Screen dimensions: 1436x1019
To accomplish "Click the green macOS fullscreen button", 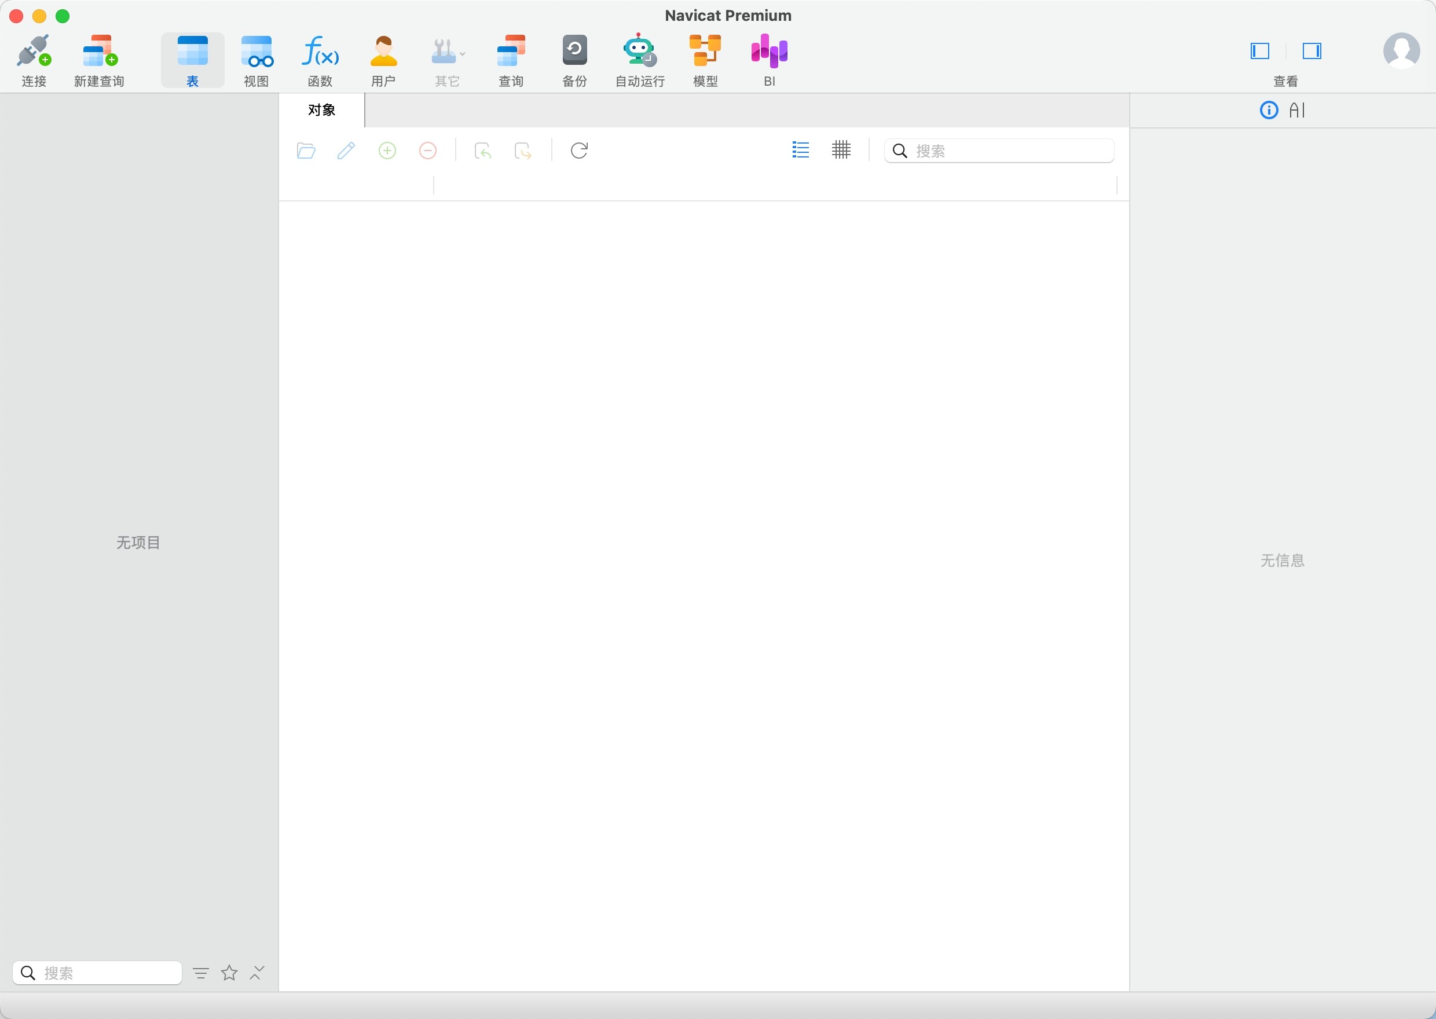I will pos(63,16).
